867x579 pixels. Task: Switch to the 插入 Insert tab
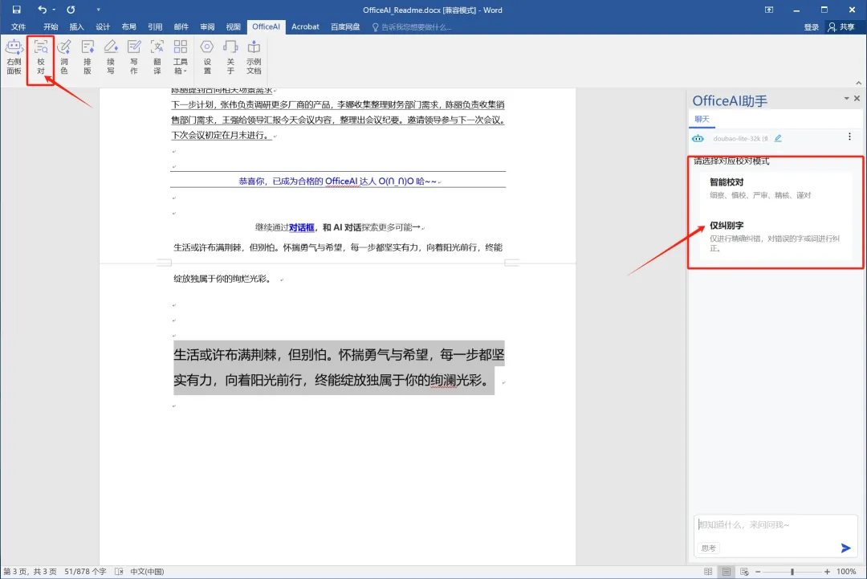(77, 27)
